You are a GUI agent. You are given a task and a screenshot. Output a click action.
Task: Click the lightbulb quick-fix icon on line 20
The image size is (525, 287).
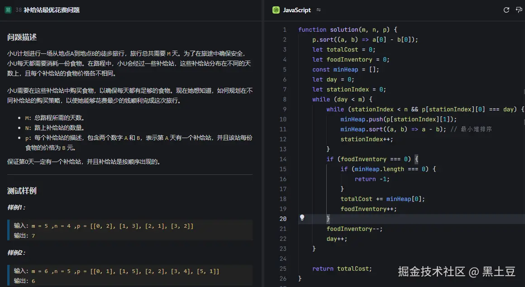coord(301,218)
